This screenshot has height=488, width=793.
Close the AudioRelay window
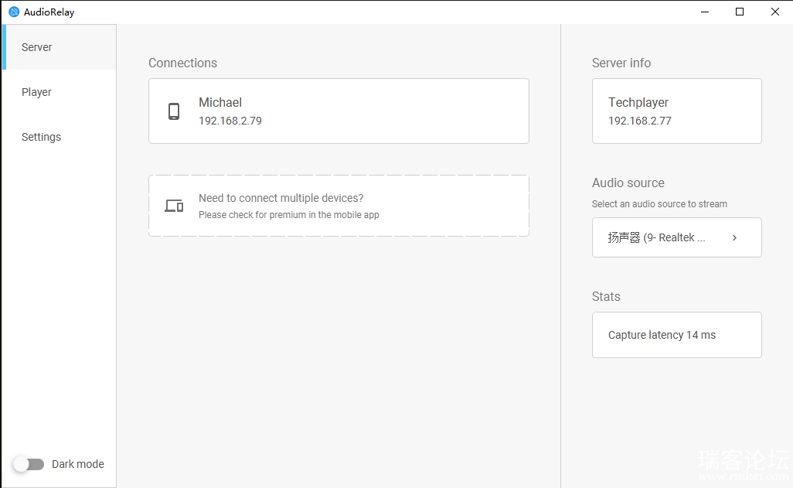click(x=774, y=12)
